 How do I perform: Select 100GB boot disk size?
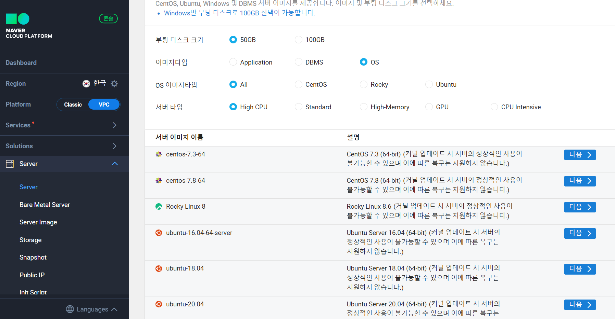pyautogui.click(x=299, y=40)
